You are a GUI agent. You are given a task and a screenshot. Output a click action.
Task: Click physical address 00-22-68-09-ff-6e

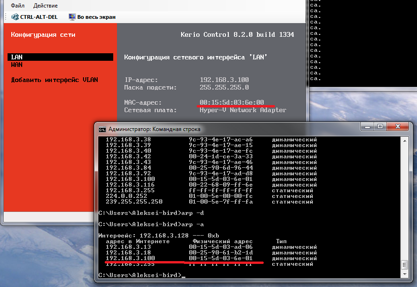pos(221,185)
